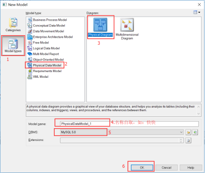Click the Data Movement Model icon
This screenshot has height=173, width=205.
30,31
